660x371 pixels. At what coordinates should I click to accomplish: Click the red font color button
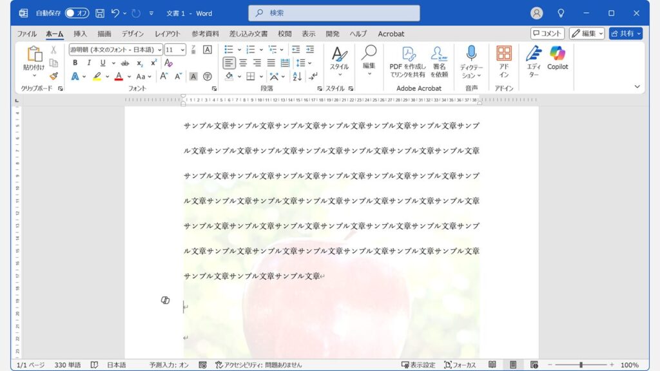pos(119,77)
